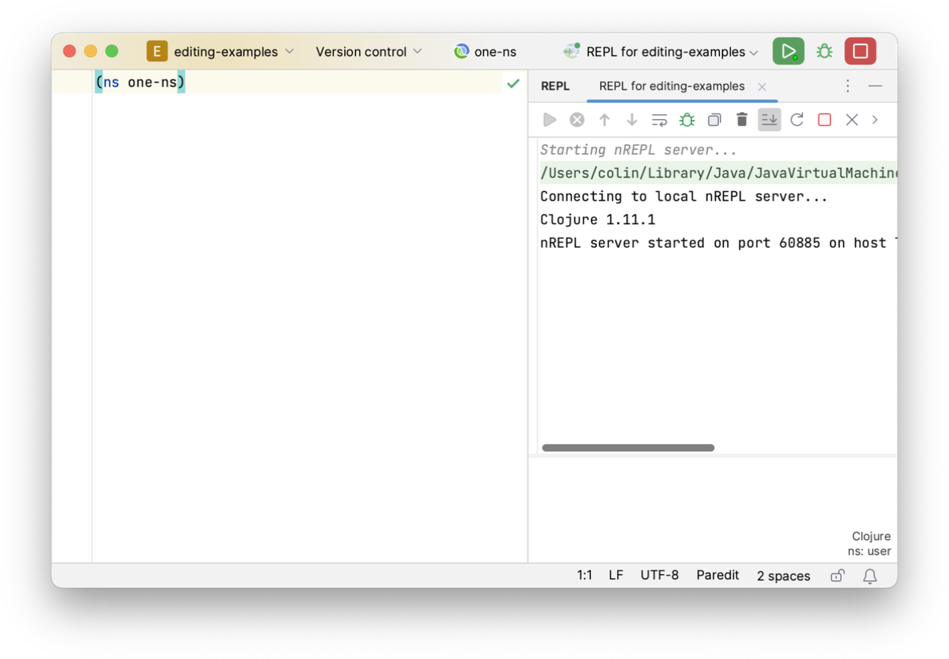949x659 pixels.
Task: Clear REPL output with the trash icon
Action: (742, 120)
